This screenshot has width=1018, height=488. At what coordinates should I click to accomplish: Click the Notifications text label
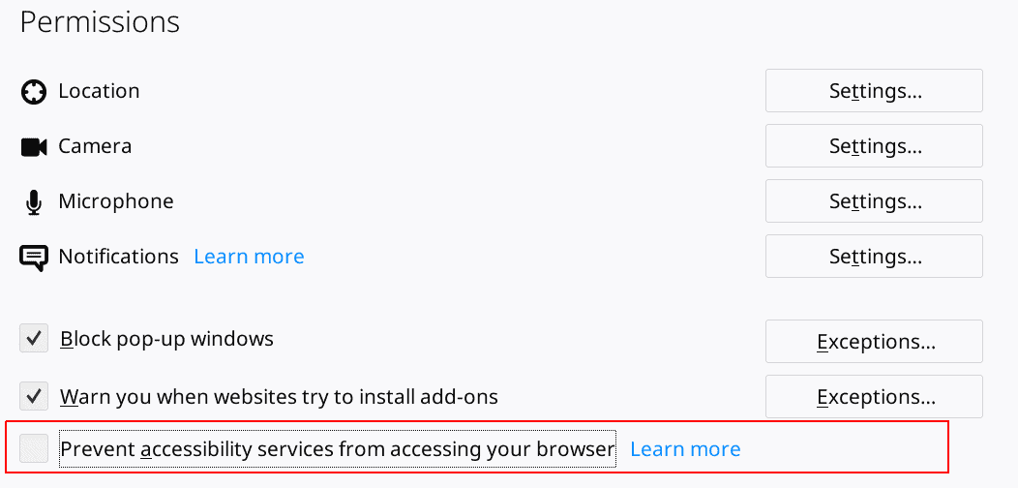(118, 257)
